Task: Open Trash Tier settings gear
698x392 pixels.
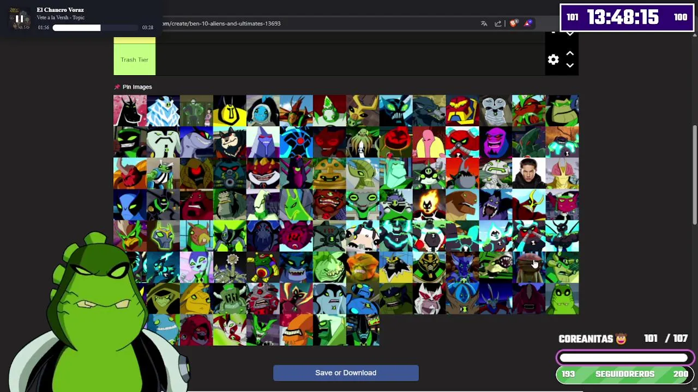Action: click(553, 60)
